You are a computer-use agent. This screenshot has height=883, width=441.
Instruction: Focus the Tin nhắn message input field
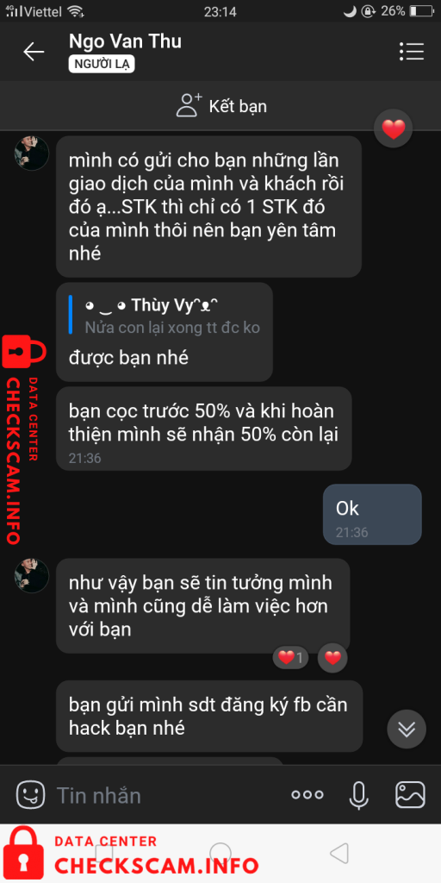(x=166, y=794)
